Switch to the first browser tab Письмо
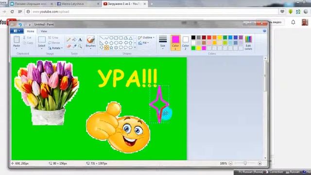Image resolution: width=311 pixels, height=175 pixels. point(31,4)
